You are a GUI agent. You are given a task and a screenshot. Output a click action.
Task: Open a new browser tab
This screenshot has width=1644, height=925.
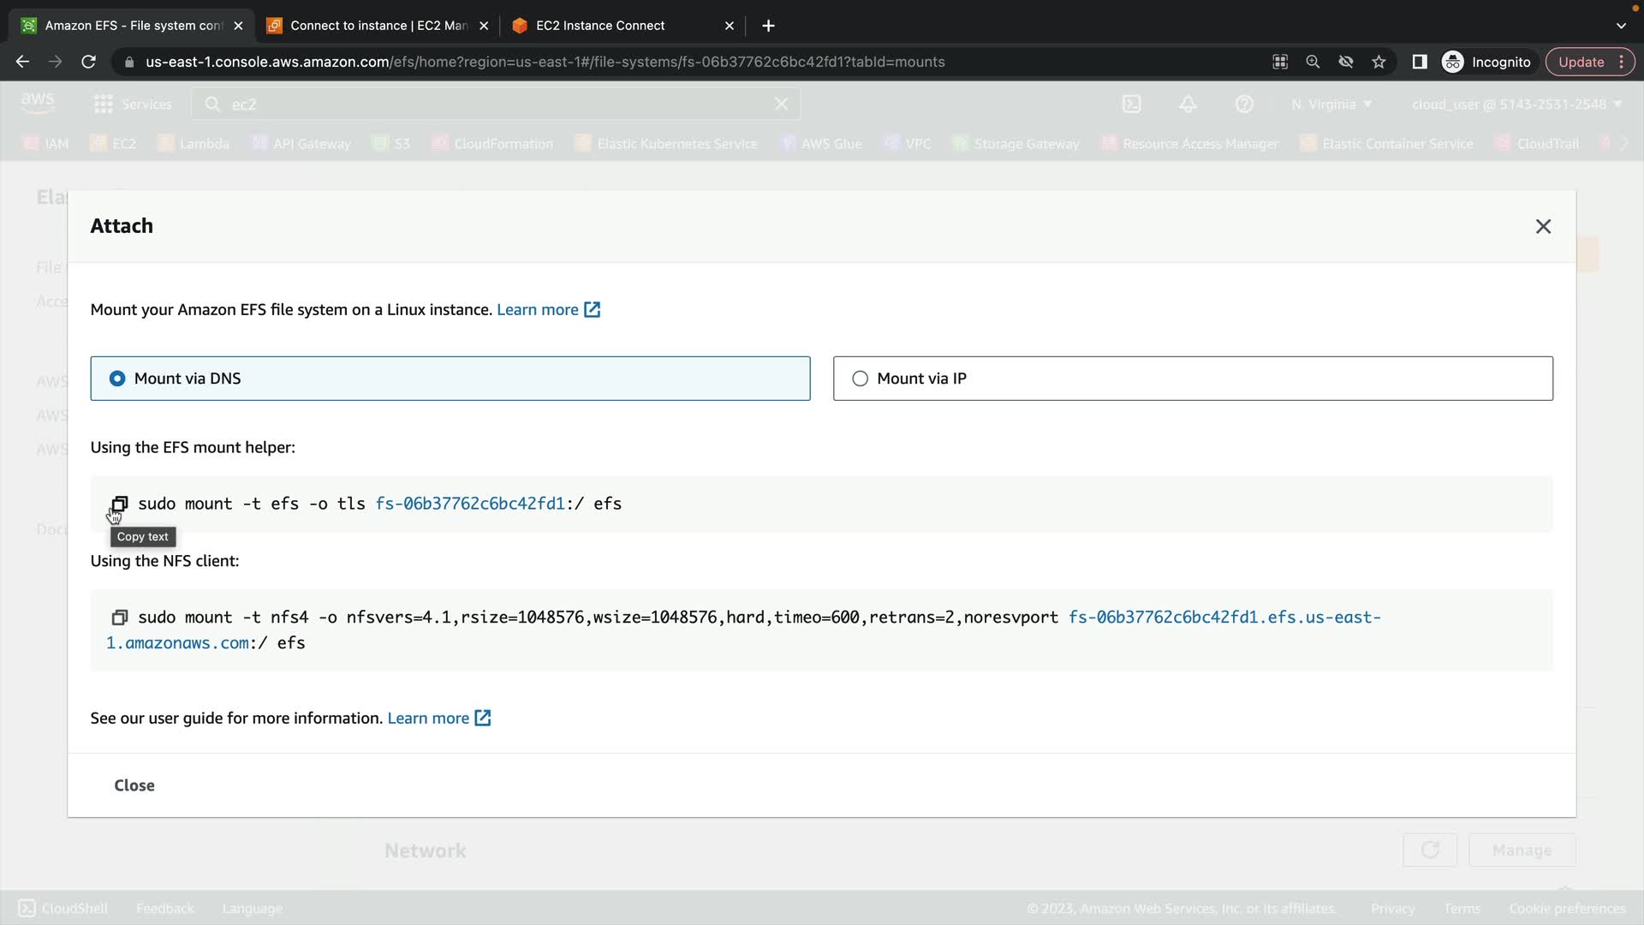pos(768,26)
